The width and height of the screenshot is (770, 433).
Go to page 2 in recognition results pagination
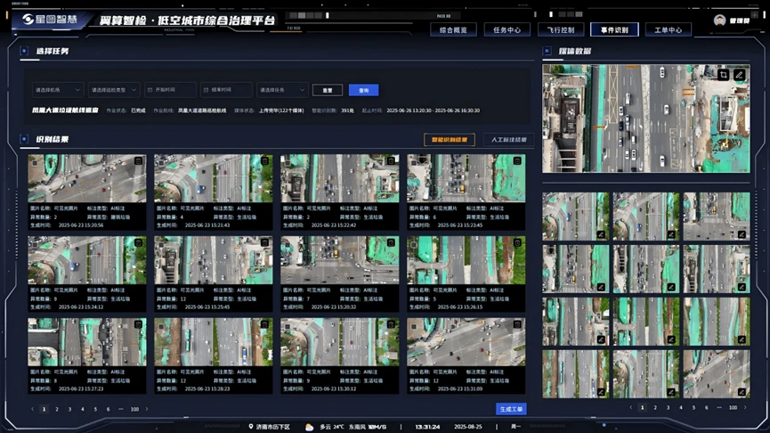pyautogui.click(x=57, y=409)
